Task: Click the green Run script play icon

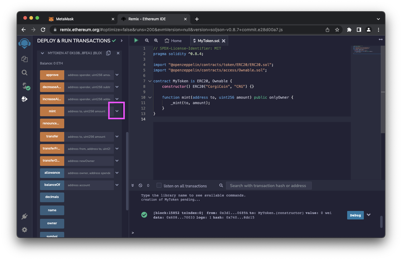Action: (x=136, y=40)
